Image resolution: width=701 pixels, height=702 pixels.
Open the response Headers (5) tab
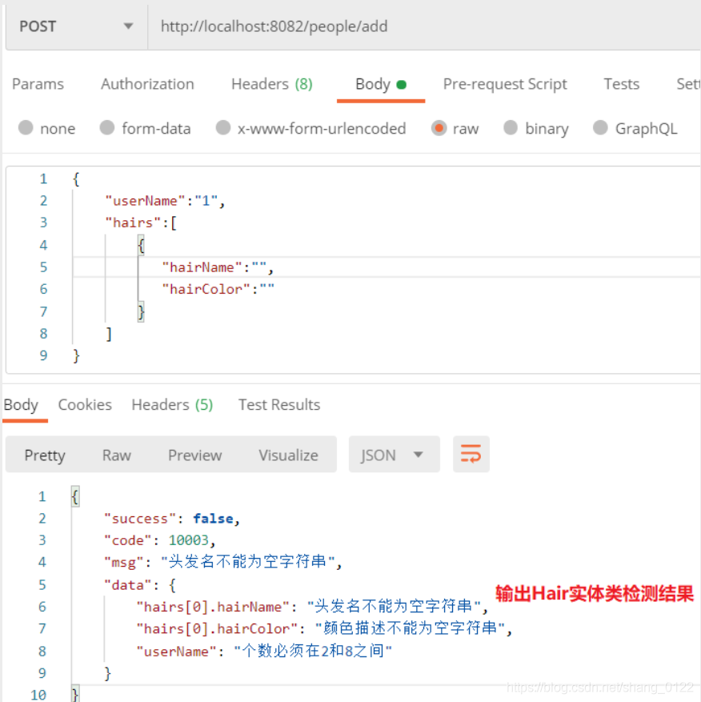(x=172, y=405)
